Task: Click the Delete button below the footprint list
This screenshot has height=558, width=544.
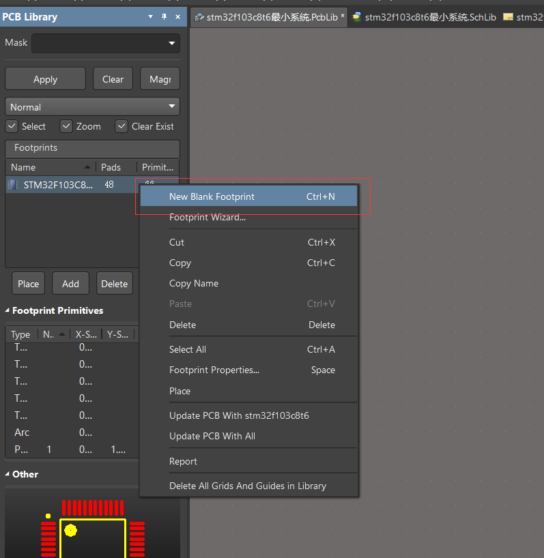Action: [x=114, y=284]
